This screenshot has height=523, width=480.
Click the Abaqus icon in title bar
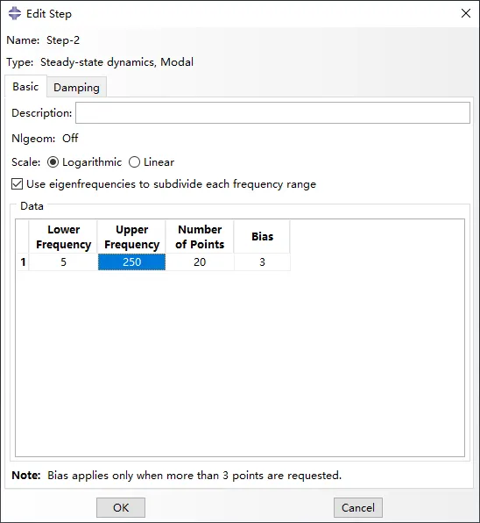pyautogui.click(x=15, y=14)
